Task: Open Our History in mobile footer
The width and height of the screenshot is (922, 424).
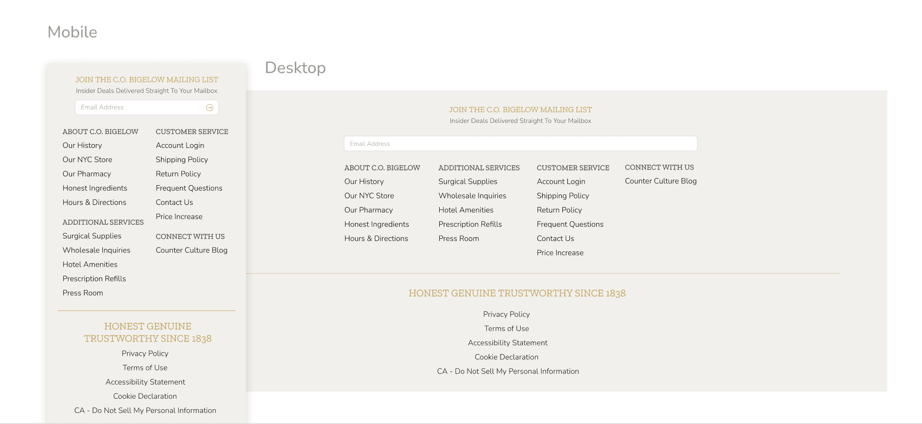Action: 82,145
